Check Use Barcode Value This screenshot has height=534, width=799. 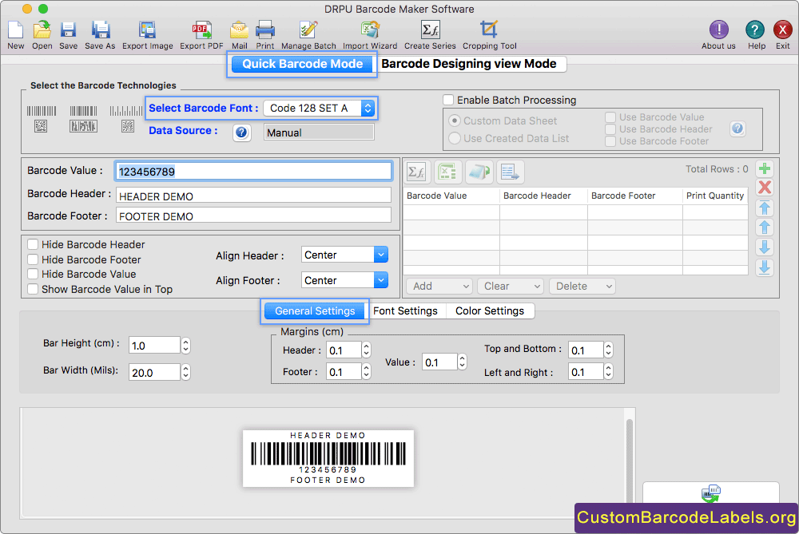click(610, 117)
